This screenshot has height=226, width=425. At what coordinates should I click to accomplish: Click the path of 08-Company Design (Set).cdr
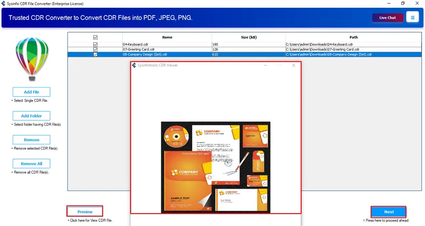click(x=329, y=54)
